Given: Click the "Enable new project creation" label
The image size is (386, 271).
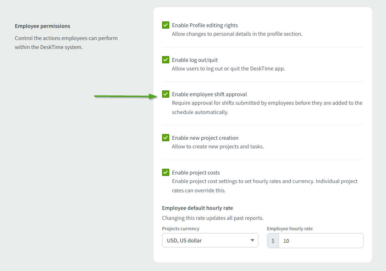Looking at the screenshot, I should pos(205,138).
